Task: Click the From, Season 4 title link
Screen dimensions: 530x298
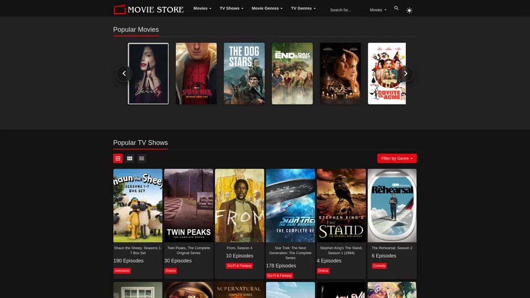Action: tap(240, 248)
